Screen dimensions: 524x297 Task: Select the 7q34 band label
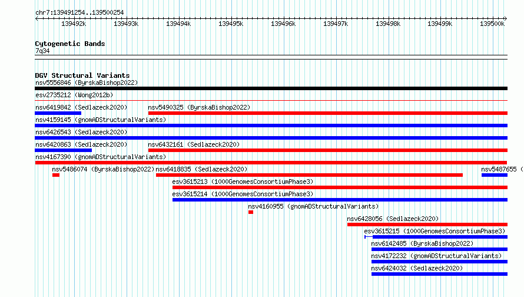point(42,51)
